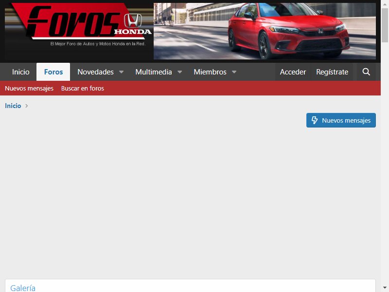Open the Inicio navigation tab
This screenshot has height=292, width=389.
[20, 72]
